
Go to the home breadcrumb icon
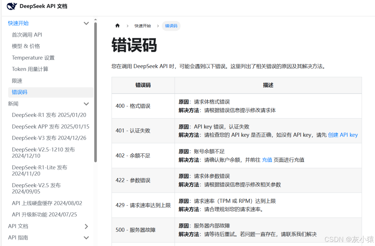(x=117, y=26)
